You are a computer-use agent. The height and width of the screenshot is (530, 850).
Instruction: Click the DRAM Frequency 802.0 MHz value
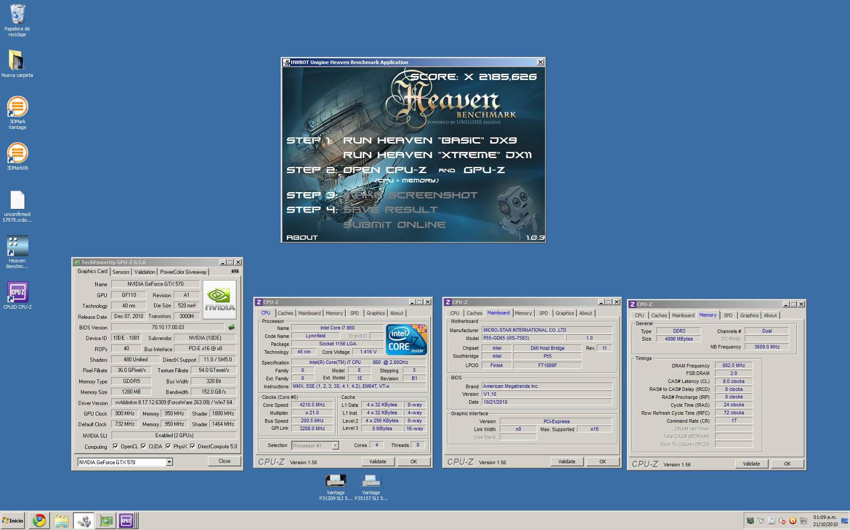(x=734, y=366)
